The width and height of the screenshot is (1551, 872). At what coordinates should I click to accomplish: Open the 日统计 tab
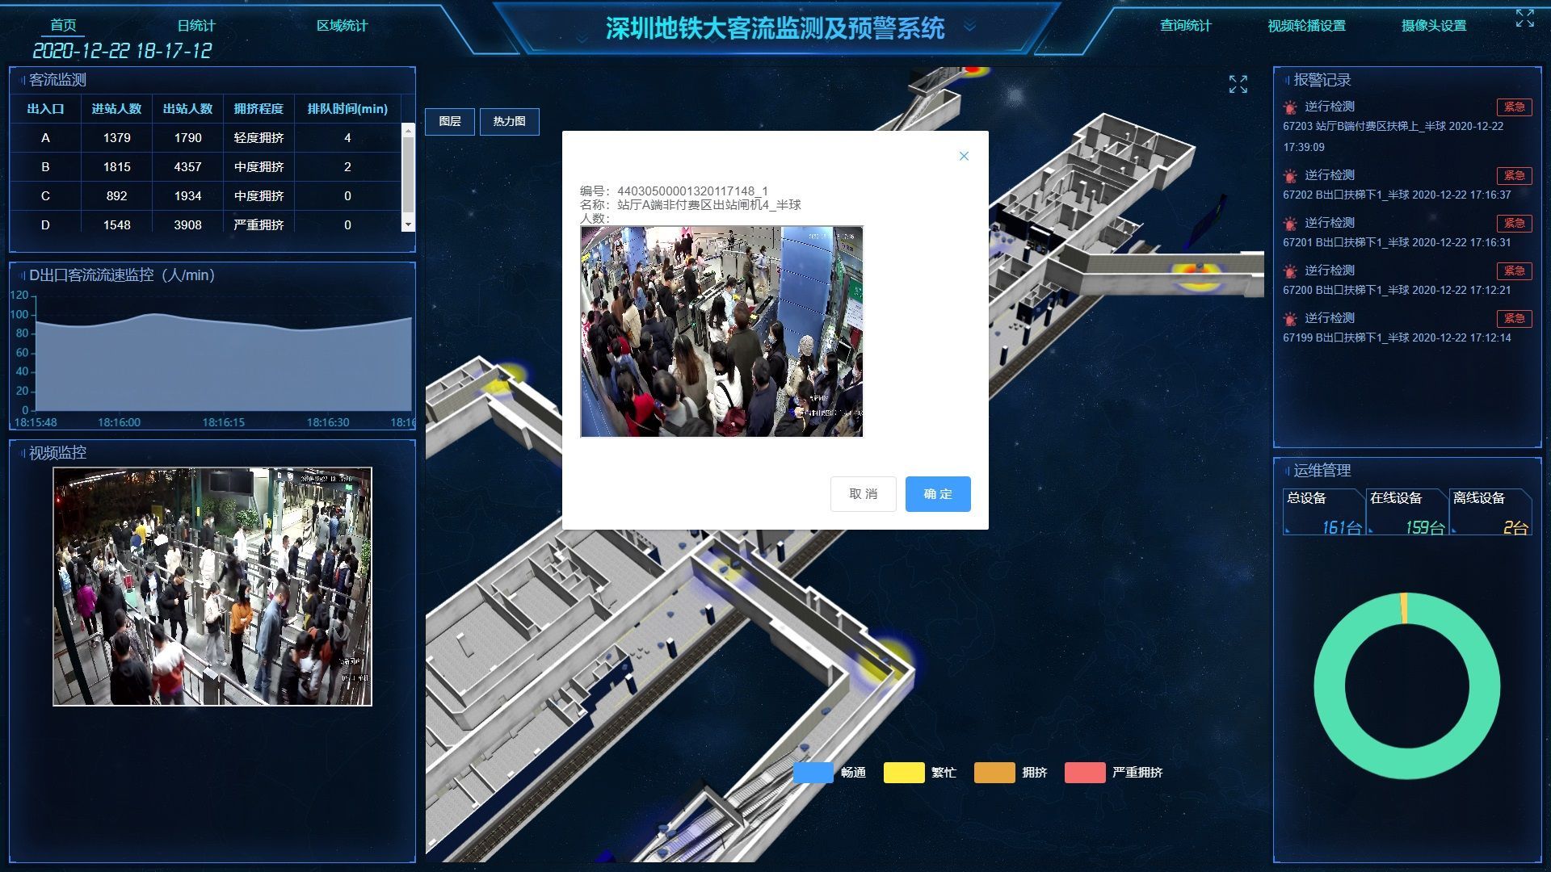(x=196, y=26)
